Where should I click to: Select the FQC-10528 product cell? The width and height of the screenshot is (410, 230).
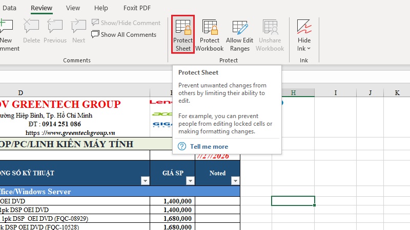(x=75, y=226)
